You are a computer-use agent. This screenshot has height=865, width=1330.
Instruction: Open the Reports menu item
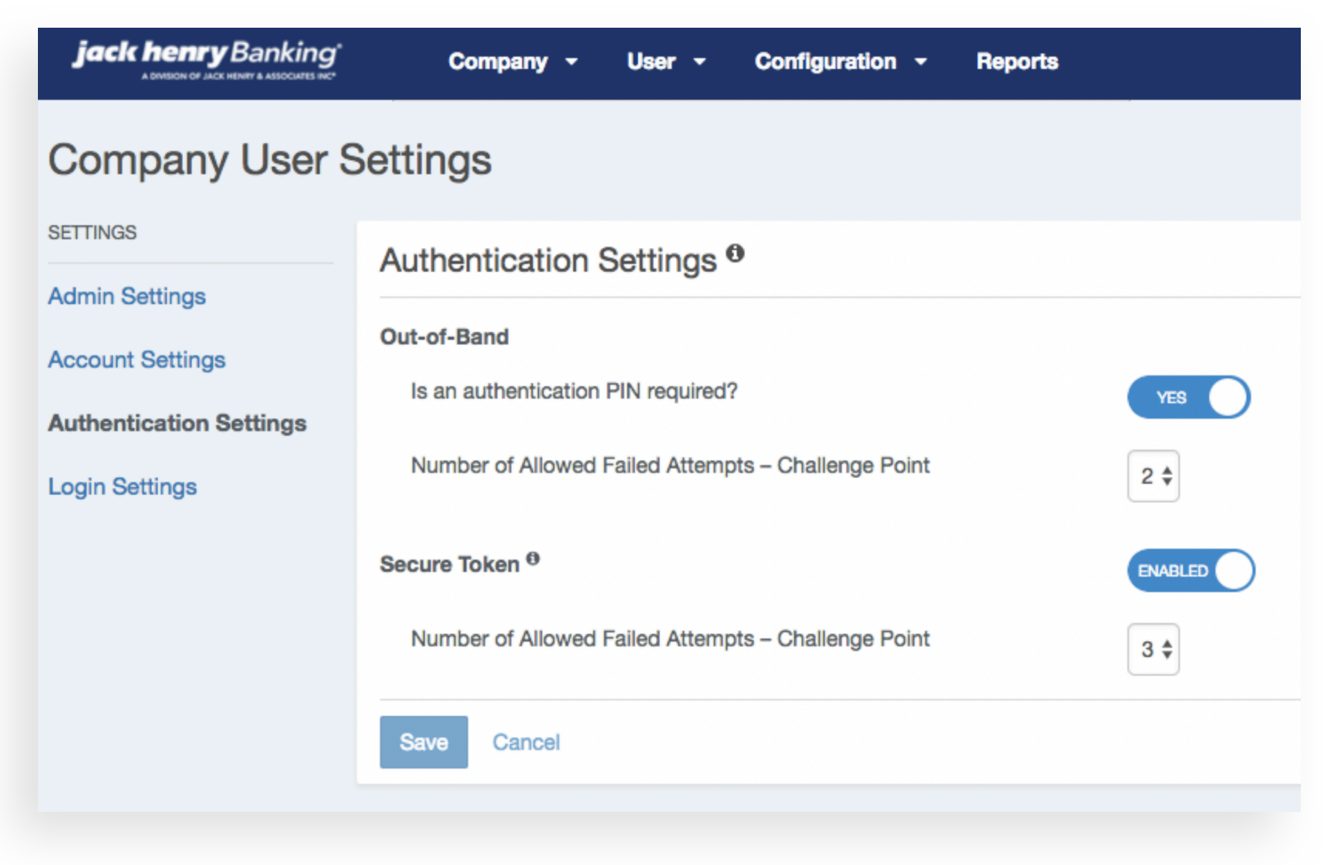tap(1016, 62)
